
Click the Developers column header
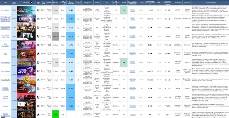click(x=178, y=3)
